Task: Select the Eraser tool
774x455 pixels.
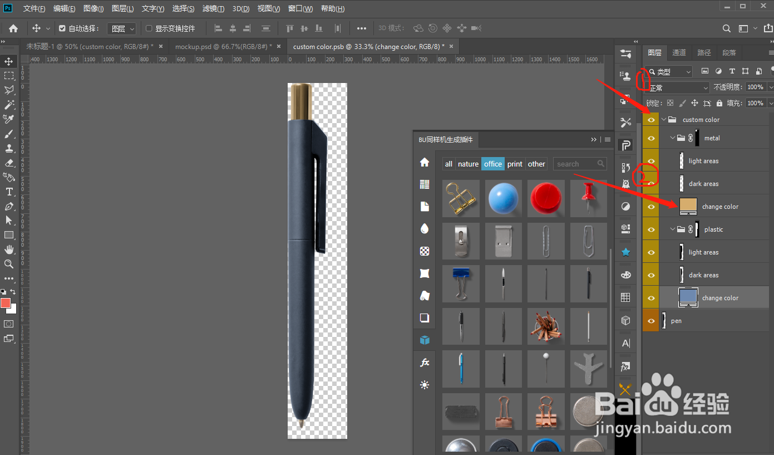Action: [9, 163]
